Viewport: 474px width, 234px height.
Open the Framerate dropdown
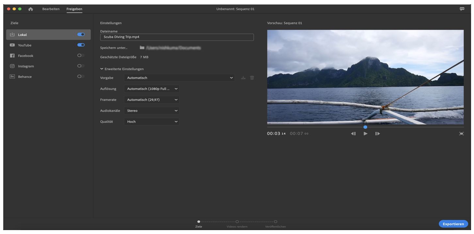tap(151, 99)
